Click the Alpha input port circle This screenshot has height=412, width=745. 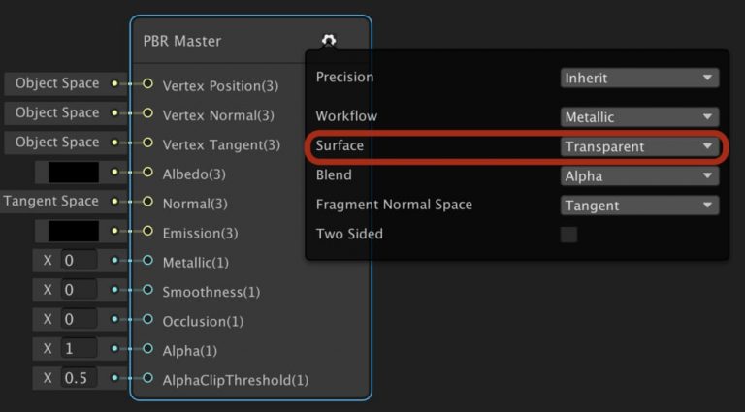click(147, 348)
